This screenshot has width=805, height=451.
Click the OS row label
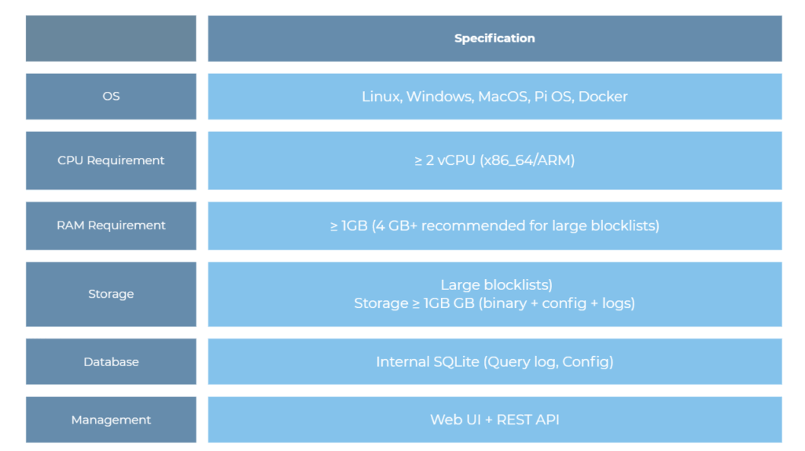111,97
